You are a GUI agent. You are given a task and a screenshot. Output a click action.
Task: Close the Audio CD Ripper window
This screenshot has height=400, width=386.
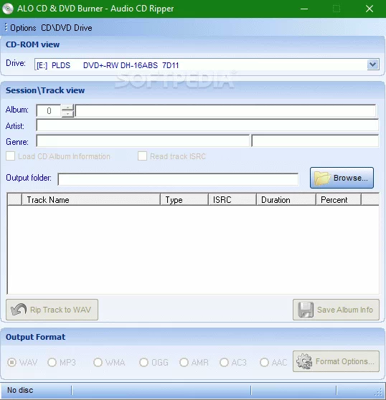coord(369,9)
